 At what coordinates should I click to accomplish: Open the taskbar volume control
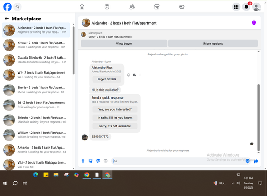click(238, 183)
